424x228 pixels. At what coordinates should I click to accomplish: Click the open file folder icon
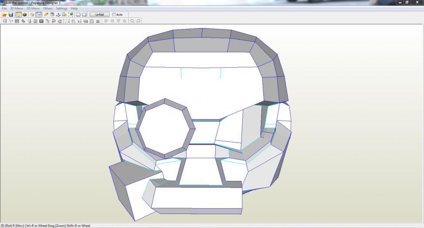pos(5,14)
